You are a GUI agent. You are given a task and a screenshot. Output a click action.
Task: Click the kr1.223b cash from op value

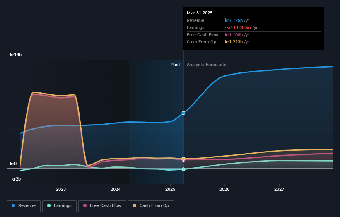234,42
